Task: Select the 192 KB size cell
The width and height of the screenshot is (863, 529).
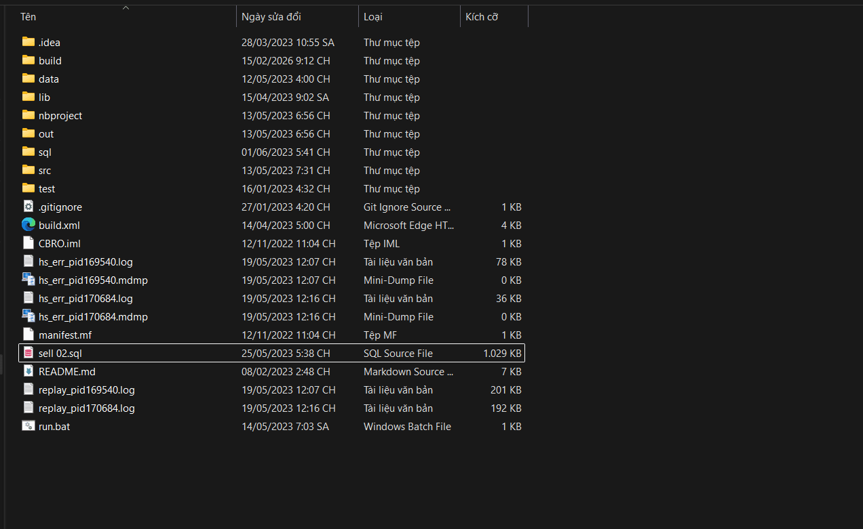Action: click(506, 408)
